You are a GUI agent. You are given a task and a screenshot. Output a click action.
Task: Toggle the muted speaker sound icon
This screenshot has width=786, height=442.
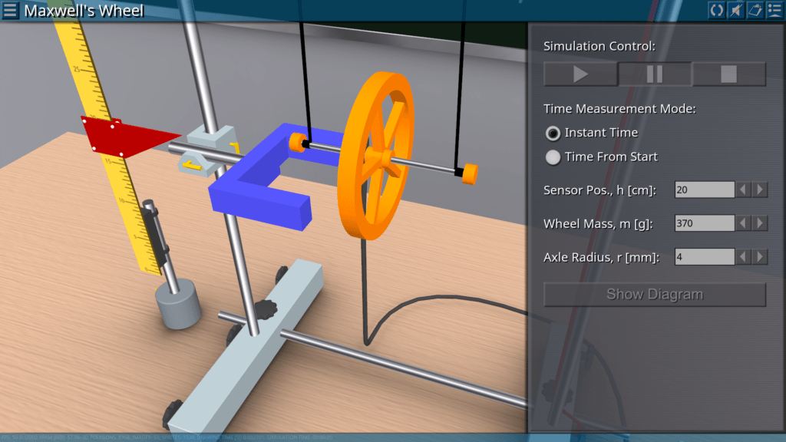tap(735, 10)
